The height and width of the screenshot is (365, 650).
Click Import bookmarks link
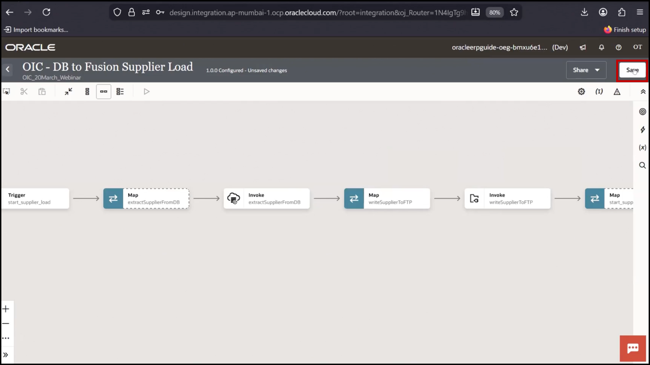tap(36, 30)
